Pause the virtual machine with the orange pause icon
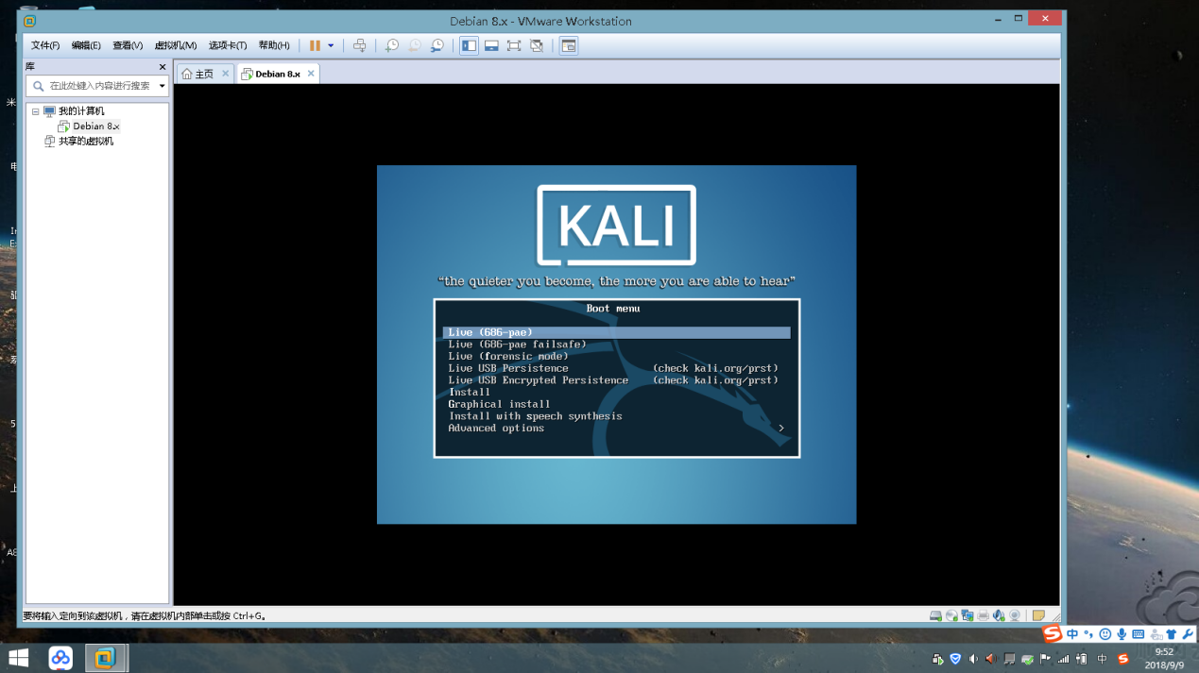 (x=315, y=45)
